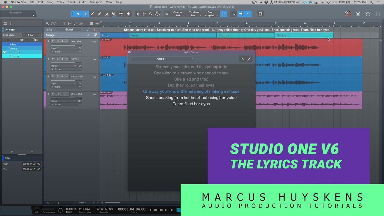The image size is (384, 216).
Task: Close the Lyrics Display window
Action: click(129, 52)
